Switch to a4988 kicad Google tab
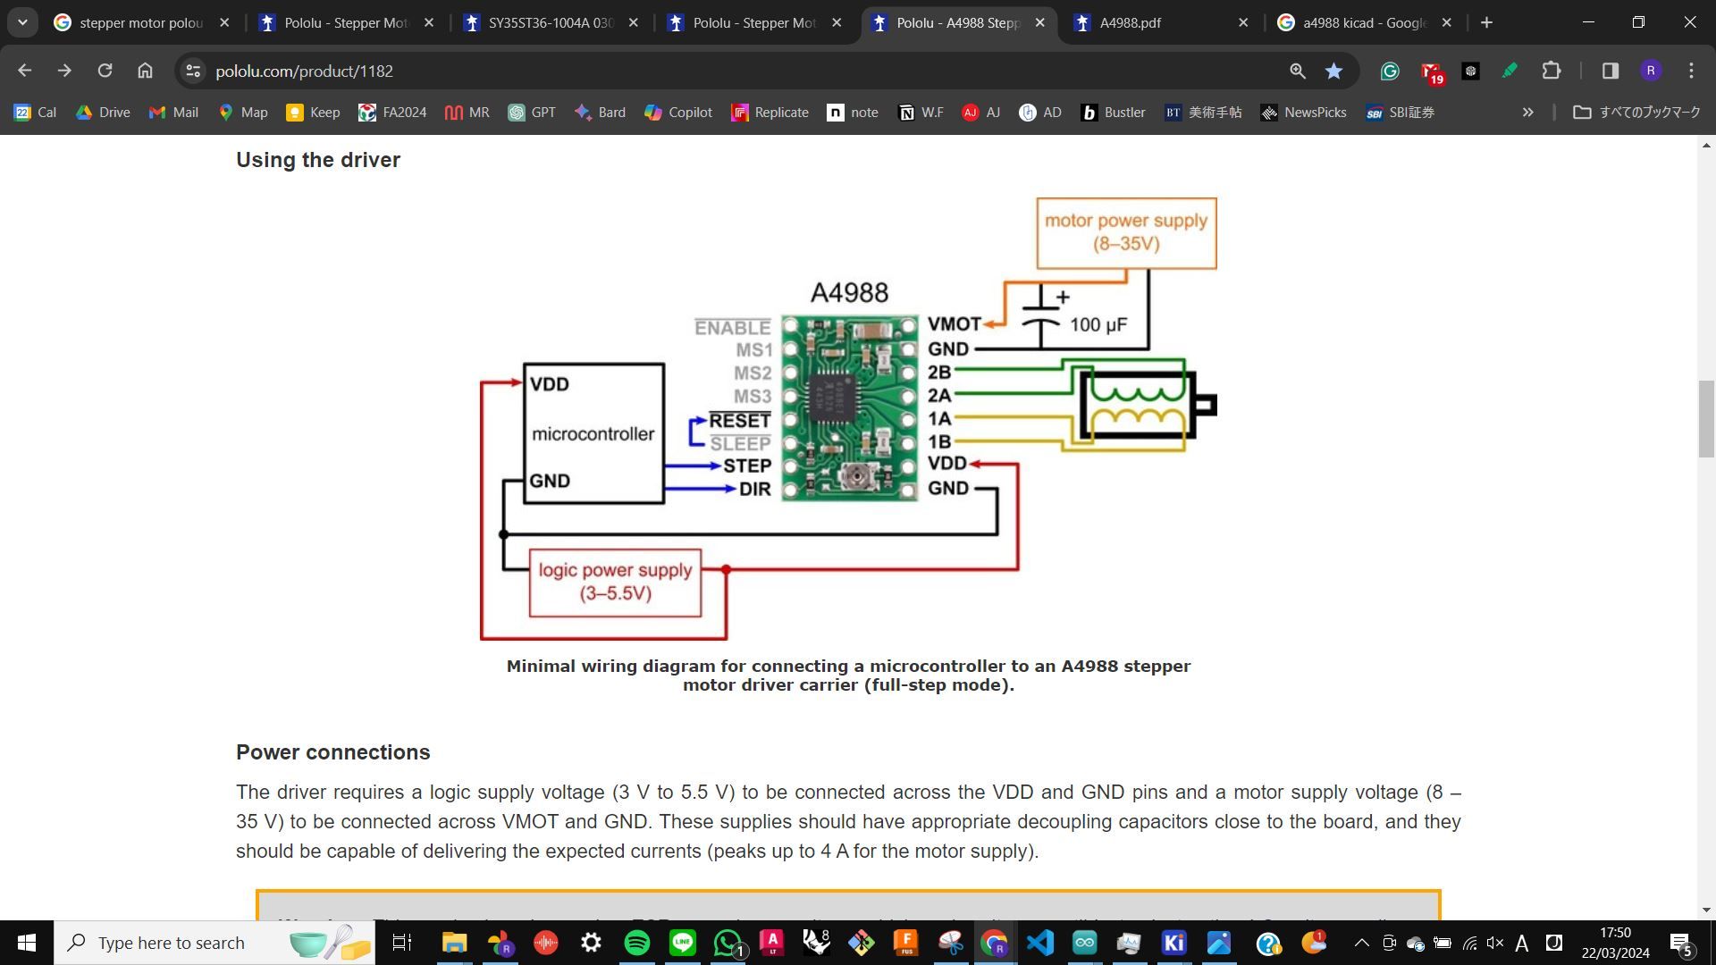Screen dimensions: 1716x965 point(1364,22)
